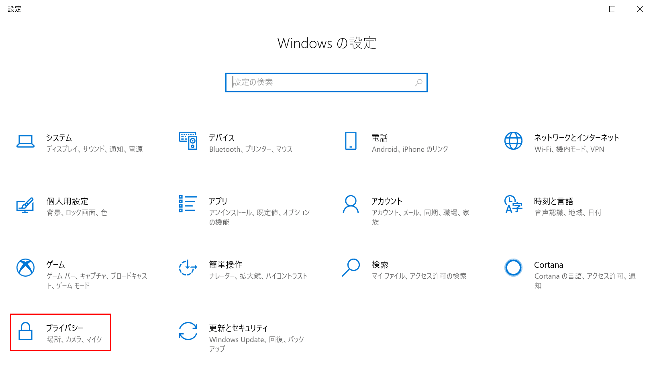The image size is (653, 371).
Task: Open the 検索 magnifier icon
Action: pyautogui.click(x=351, y=268)
